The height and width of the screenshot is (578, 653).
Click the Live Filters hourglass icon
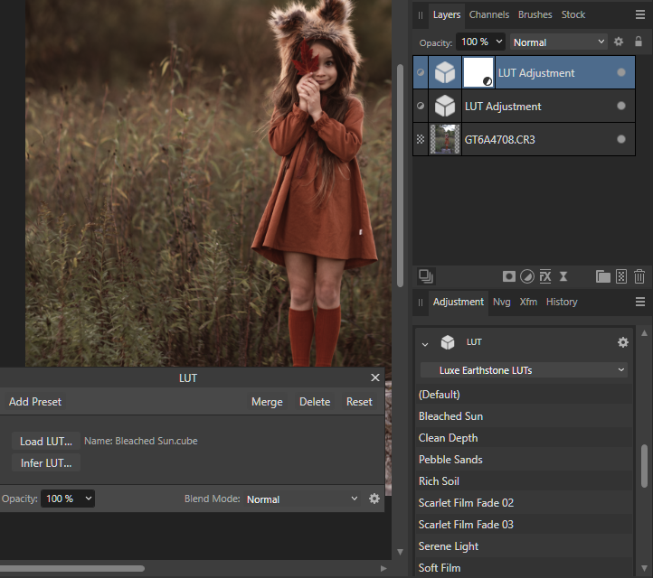pyautogui.click(x=563, y=276)
